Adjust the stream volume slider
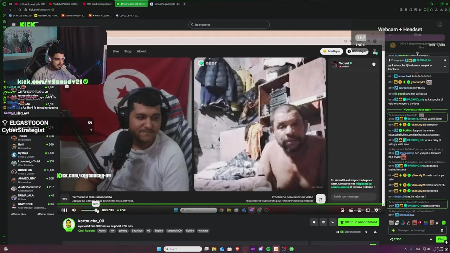Image resolution: width=450 pixels, height=253 pixels. coord(90,210)
